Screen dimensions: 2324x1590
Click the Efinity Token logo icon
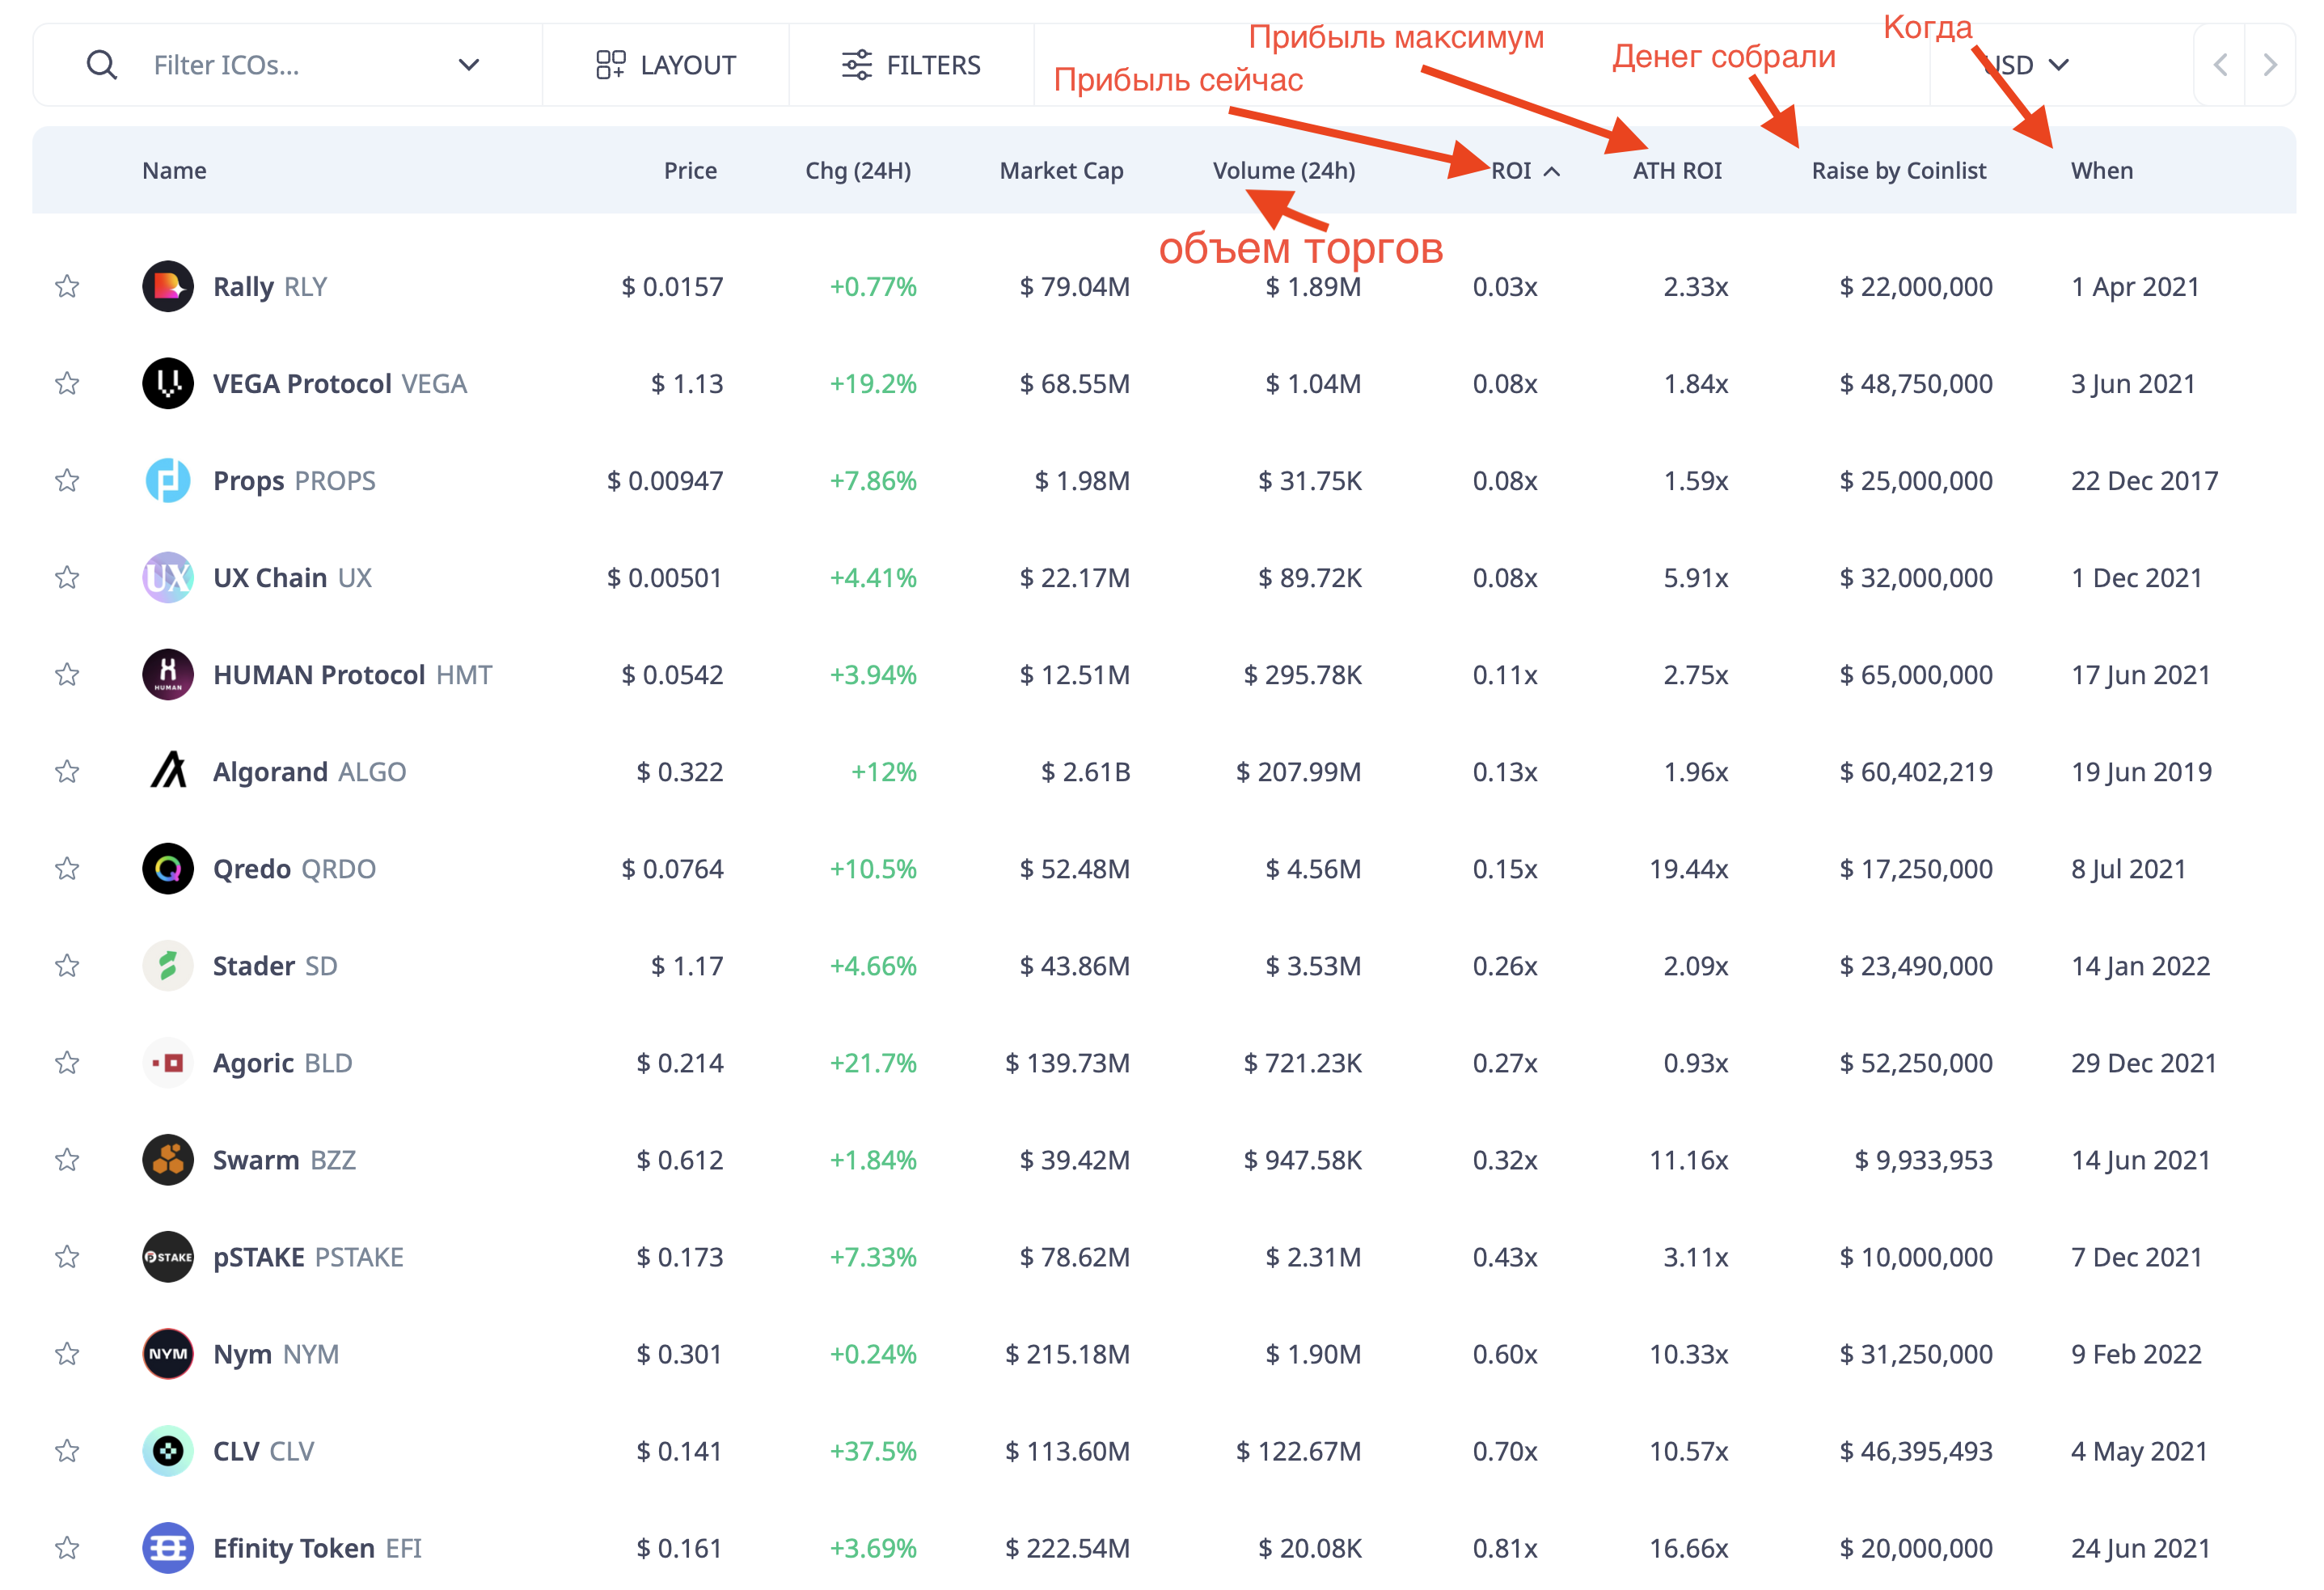168,1548
